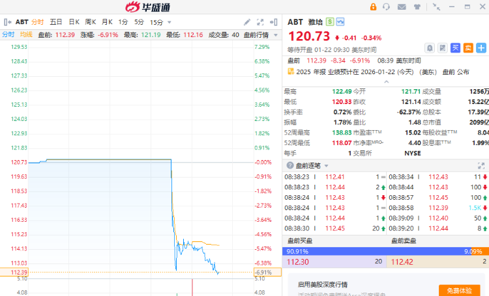Click the 08:38:58 tick row
Viewport: 489px width, 296px height.
pos(438,208)
